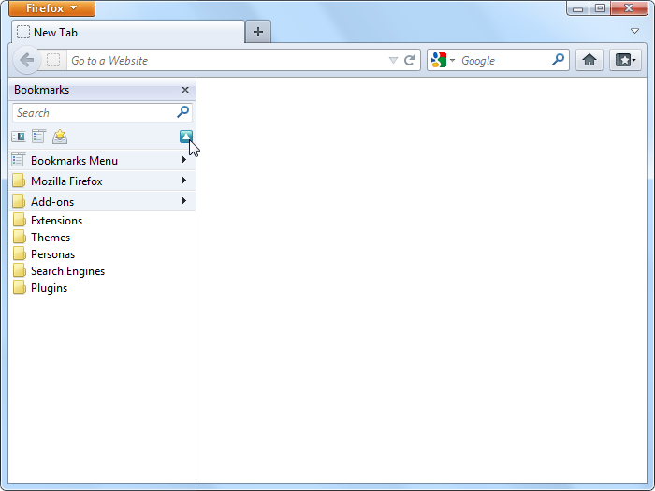Click the magnifier in Google search box
This screenshot has height=491, width=655.
pyautogui.click(x=559, y=60)
